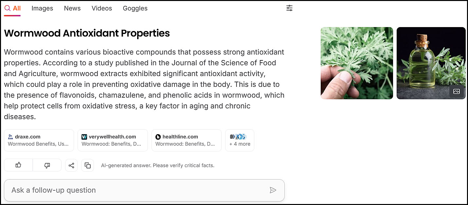The image size is (468, 205).
Task: Open the healthline.com source card
Action: 186,140
